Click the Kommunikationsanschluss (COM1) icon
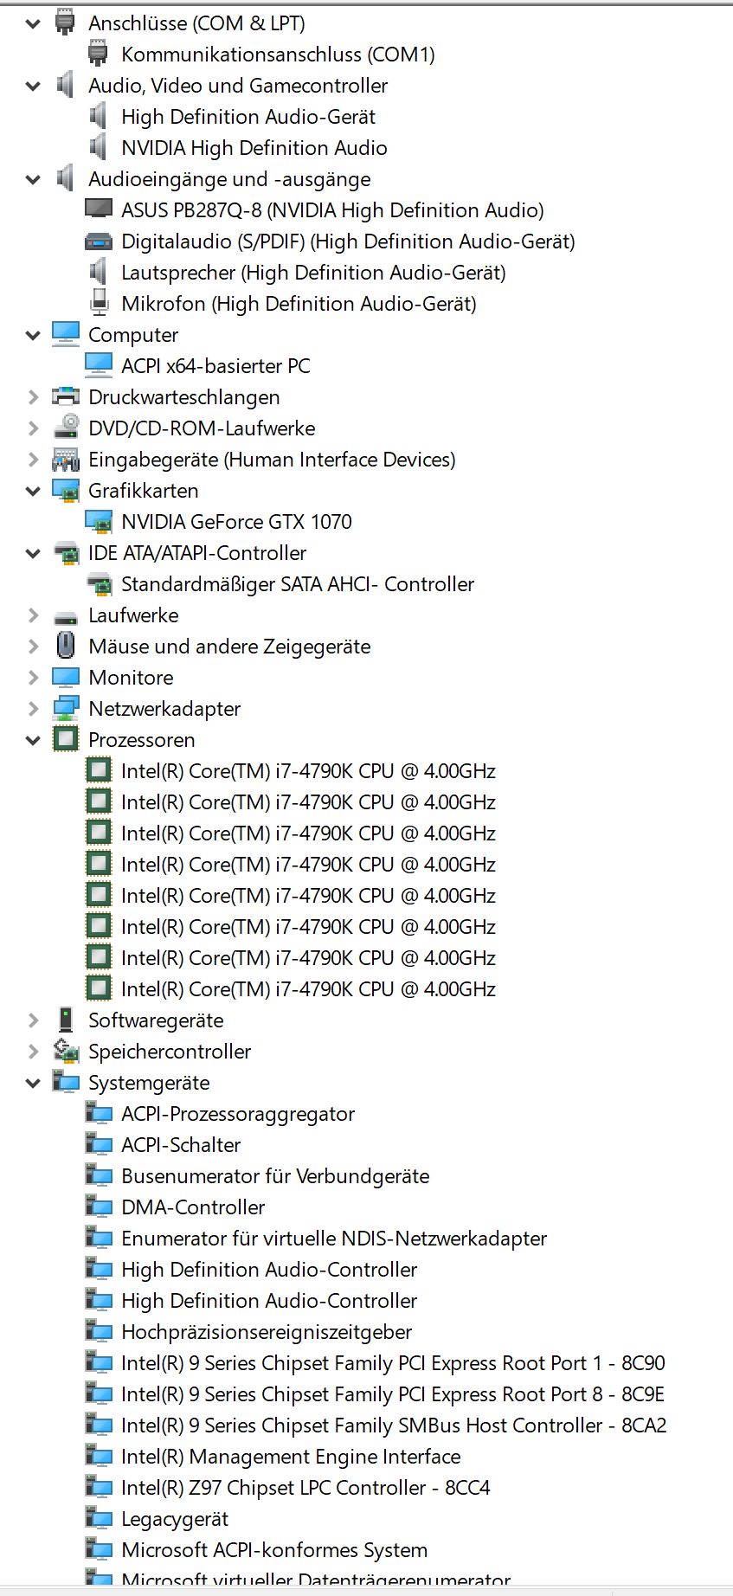The width and height of the screenshot is (733, 1596). pyautogui.click(x=99, y=54)
